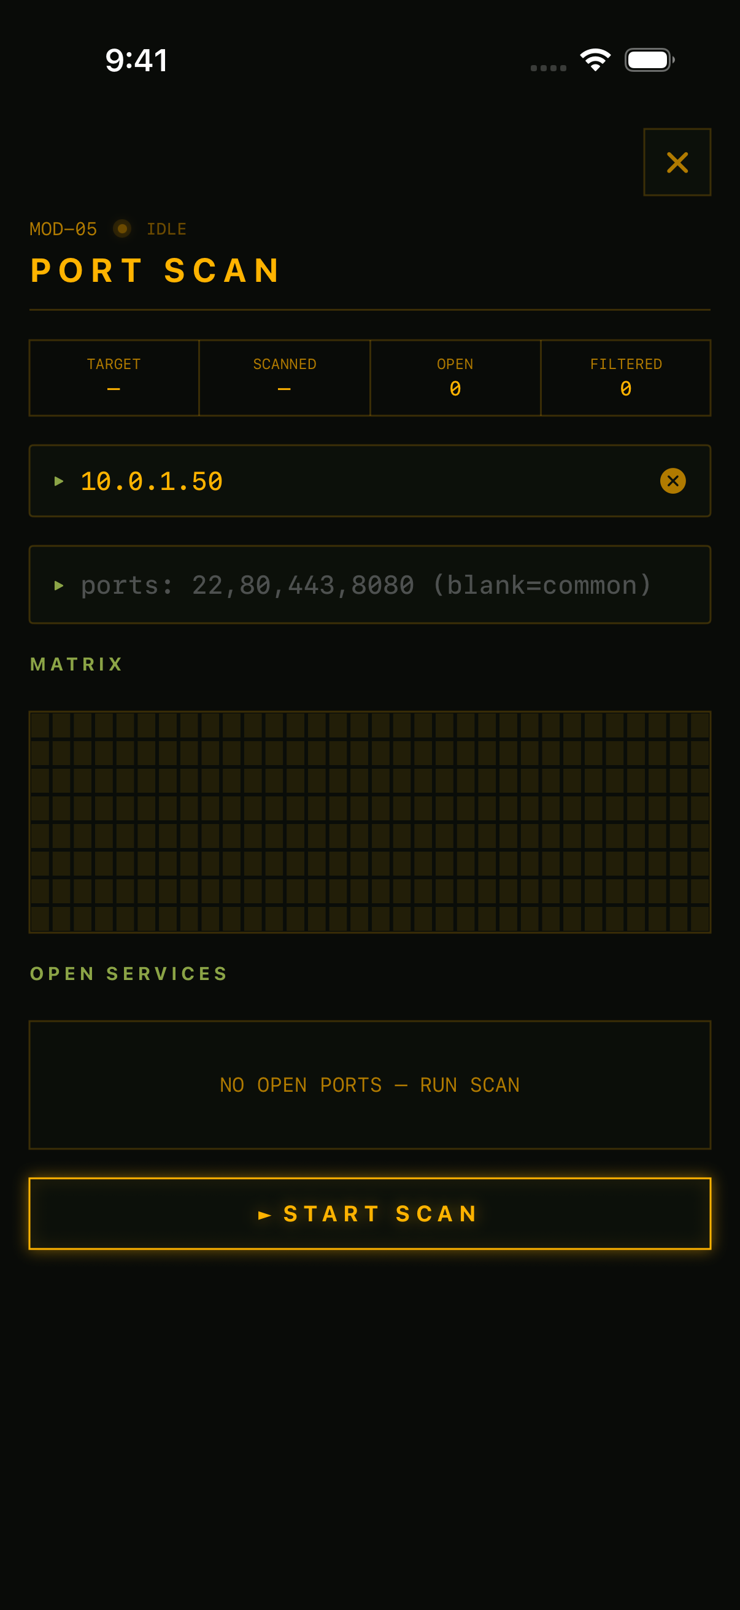The width and height of the screenshot is (740, 1610).
Task: Tap the port matrix grid
Action: pyautogui.click(x=369, y=822)
